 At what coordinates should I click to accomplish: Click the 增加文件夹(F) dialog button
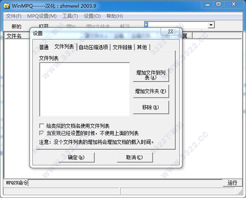click(x=151, y=91)
